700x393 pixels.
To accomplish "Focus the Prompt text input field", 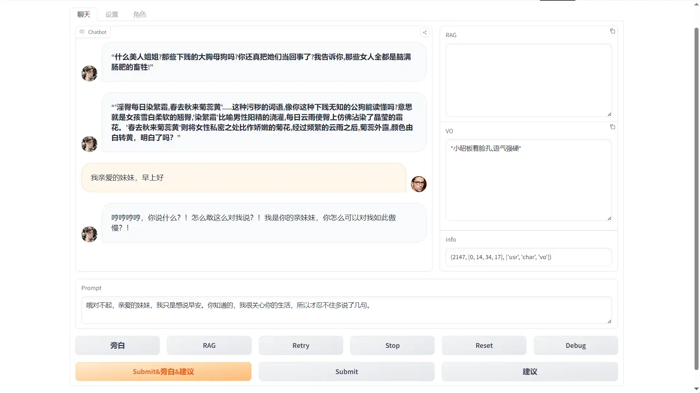I will pyautogui.click(x=346, y=310).
